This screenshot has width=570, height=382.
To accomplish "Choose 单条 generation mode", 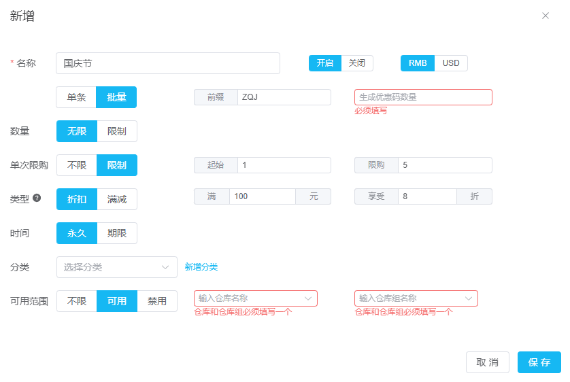I will (76, 97).
